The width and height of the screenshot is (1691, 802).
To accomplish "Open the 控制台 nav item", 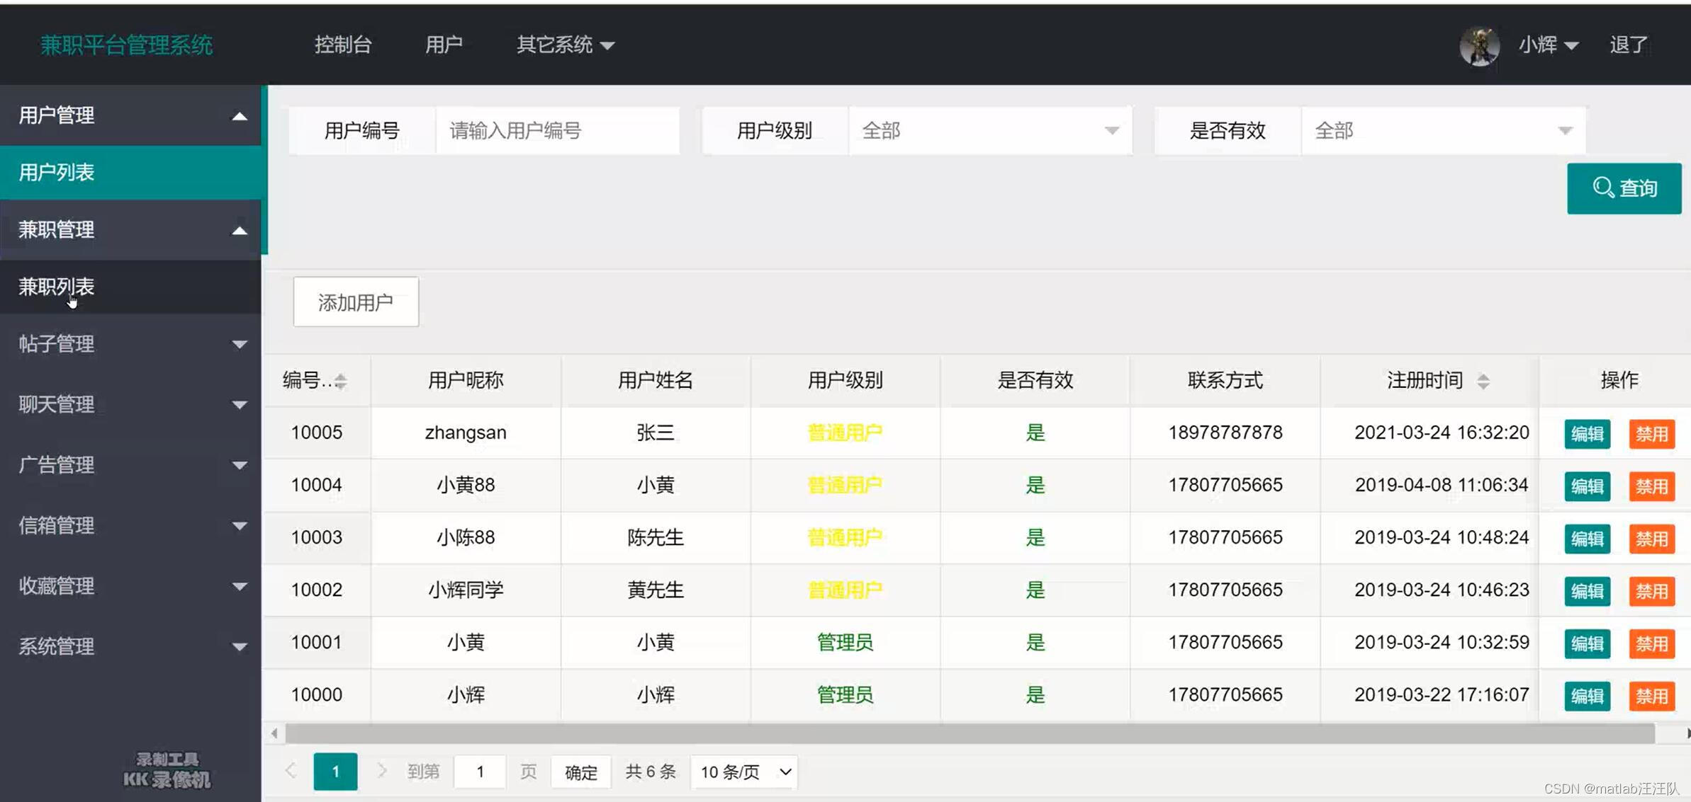I will point(343,45).
